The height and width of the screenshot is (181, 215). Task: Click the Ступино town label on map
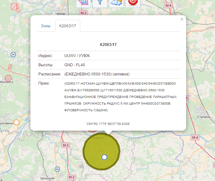(204, 117)
